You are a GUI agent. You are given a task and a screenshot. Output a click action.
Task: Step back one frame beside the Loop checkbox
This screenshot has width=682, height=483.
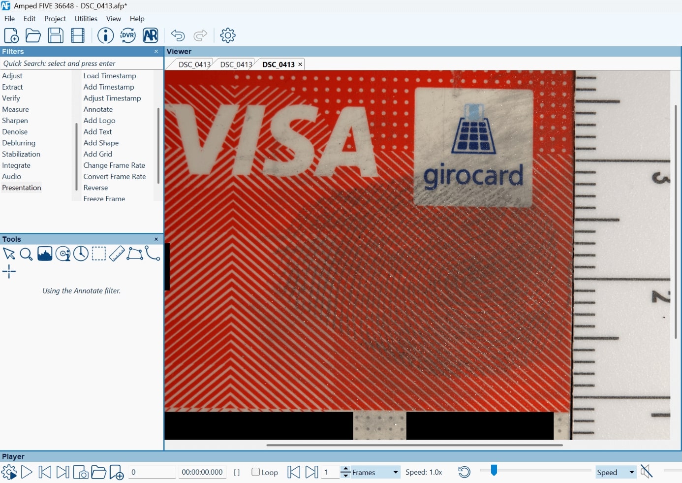coord(294,472)
